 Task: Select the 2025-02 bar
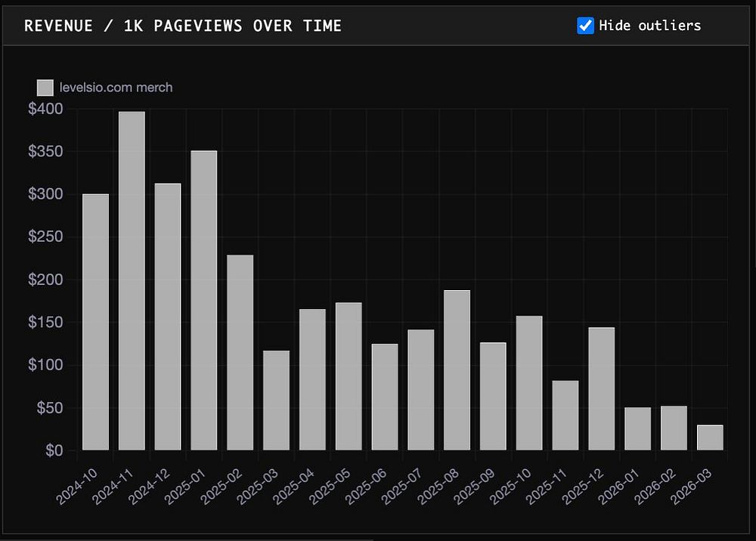pyautogui.click(x=240, y=353)
